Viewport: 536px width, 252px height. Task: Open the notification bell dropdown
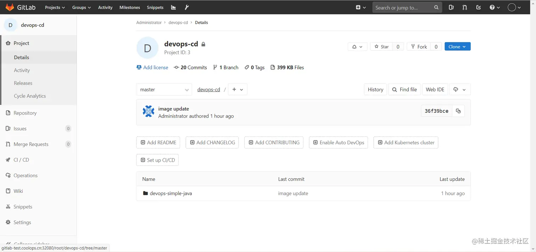coord(357,46)
